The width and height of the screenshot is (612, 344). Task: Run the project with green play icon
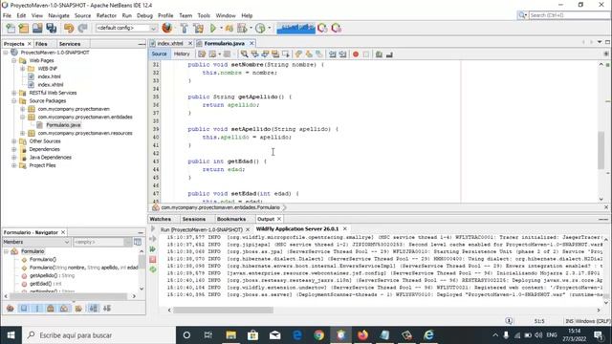[x=213, y=28]
